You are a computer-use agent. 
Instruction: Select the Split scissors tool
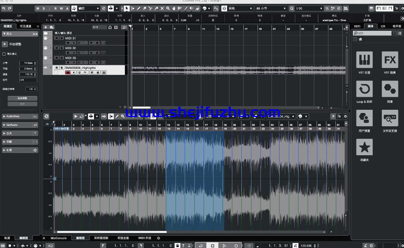click(150, 8)
